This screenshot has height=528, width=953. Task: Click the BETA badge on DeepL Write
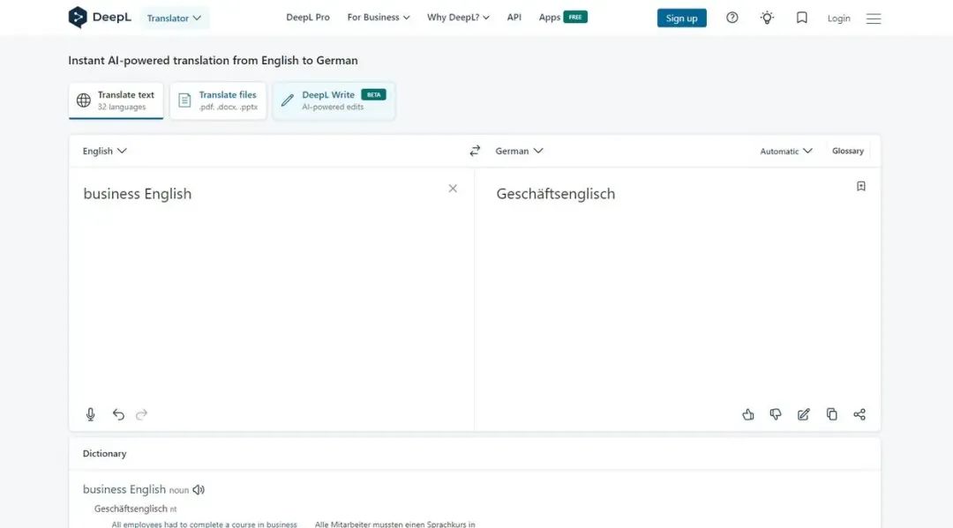tap(373, 94)
